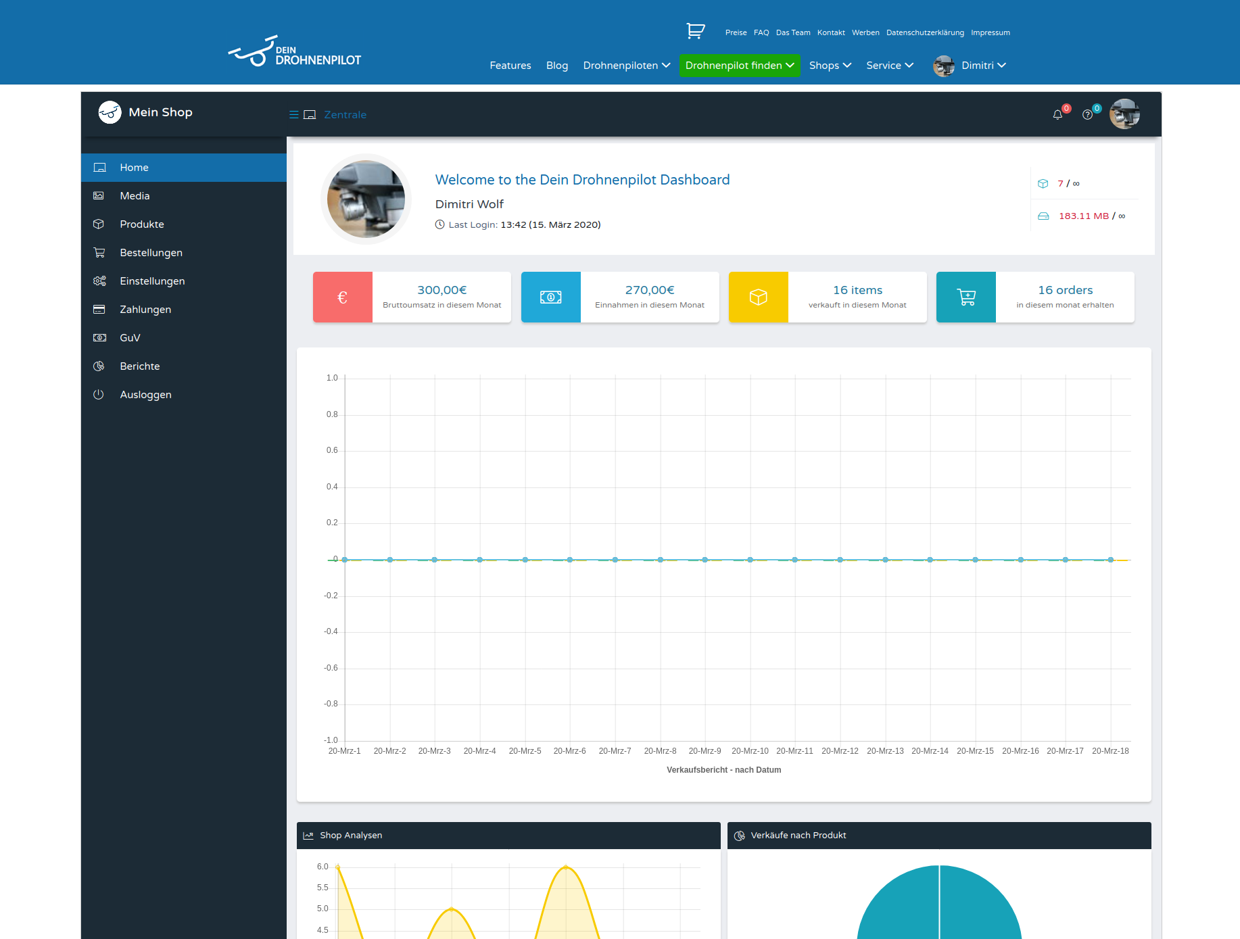Open the Das Team link
Viewport: 1240px width, 939px height.
[x=793, y=32]
